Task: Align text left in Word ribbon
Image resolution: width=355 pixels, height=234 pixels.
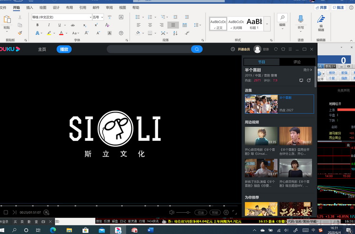Action: [139, 25]
